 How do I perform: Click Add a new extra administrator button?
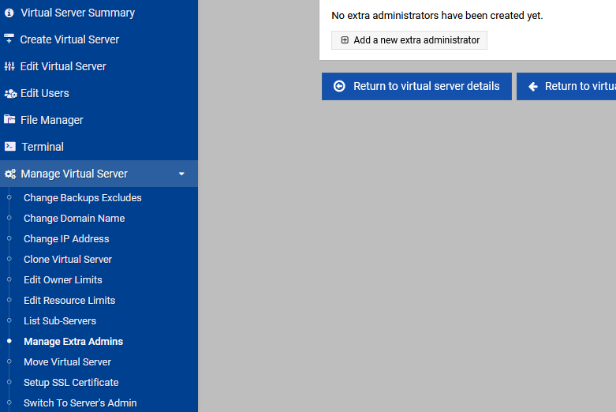click(409, 40)
